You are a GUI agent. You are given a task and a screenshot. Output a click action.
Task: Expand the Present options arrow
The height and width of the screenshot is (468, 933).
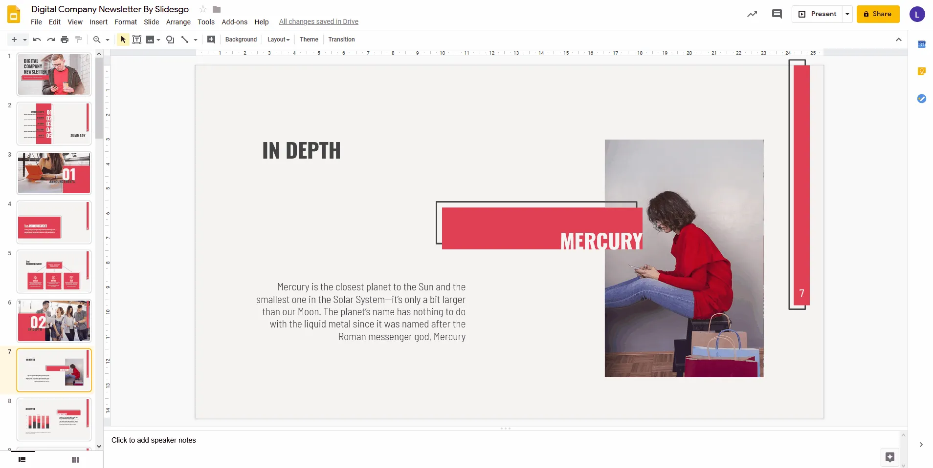click(x=847, y=14)
